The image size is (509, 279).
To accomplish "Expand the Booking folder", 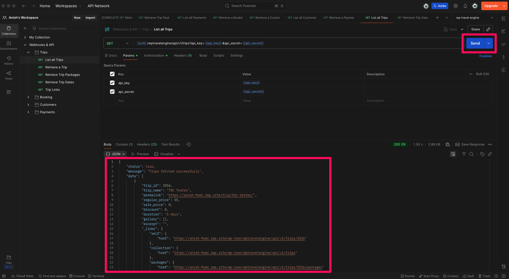I will click(x=28, y=97).
